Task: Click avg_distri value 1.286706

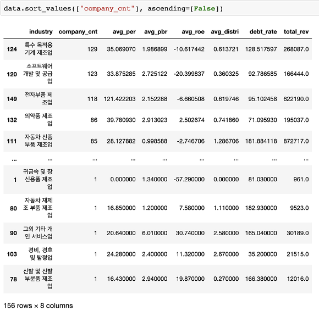Action: [226, 141]
